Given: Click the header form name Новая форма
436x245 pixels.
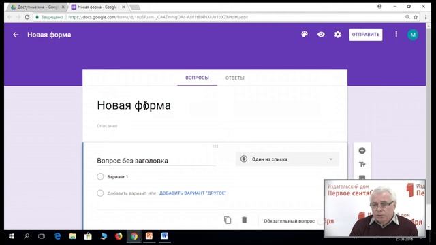Looking at the screenshot, I should click(x=49, y=35).
